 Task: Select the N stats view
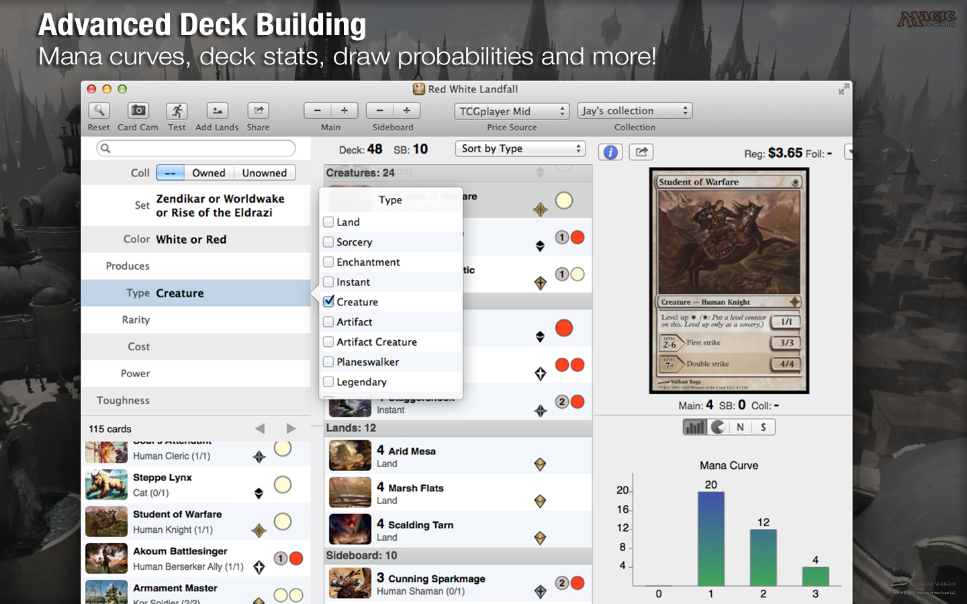pos(740,427)
